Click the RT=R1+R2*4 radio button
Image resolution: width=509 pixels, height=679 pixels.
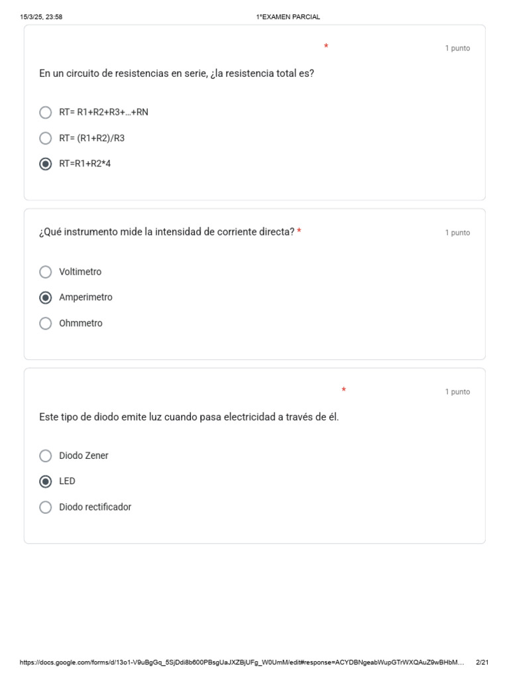pos(45,164)
